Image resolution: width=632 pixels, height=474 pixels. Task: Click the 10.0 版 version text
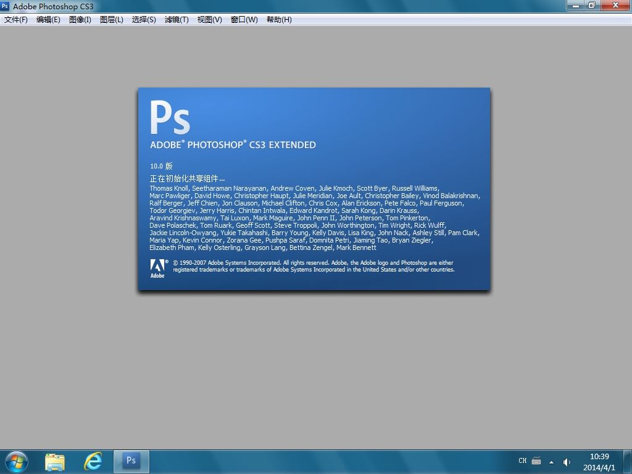click(x=161, y=166)
